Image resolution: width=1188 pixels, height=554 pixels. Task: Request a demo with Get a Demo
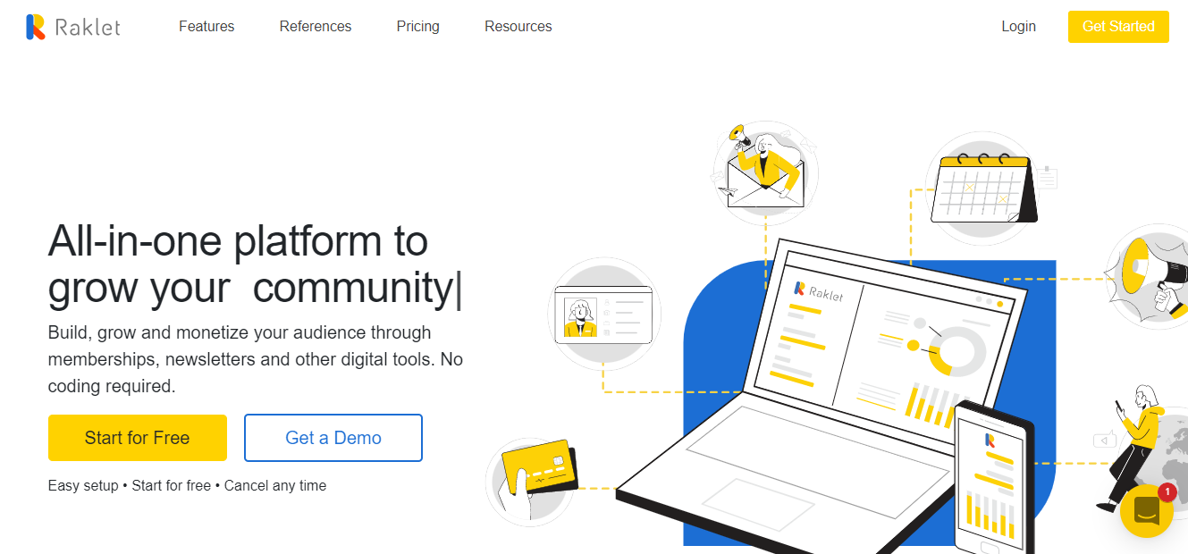pos(333,438)
